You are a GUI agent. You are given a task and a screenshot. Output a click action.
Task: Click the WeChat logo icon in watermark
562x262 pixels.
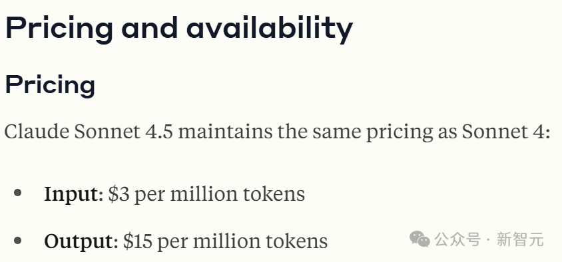click(420, 239)
